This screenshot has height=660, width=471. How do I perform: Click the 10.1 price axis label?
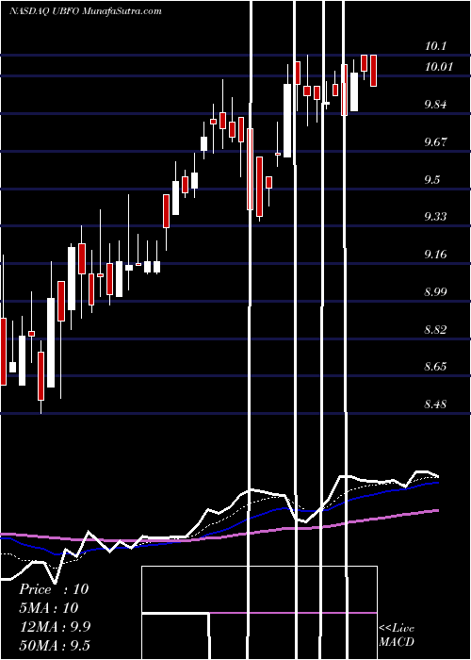coord(435,46)
